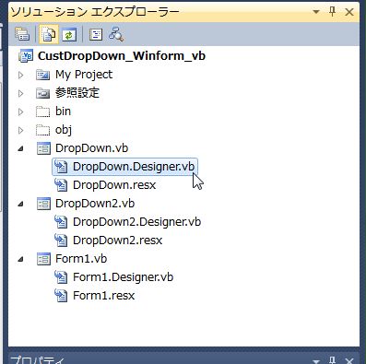Toggle the auto-hide pin of Solution Explorer
366x364 pixels.
(332, 12)
